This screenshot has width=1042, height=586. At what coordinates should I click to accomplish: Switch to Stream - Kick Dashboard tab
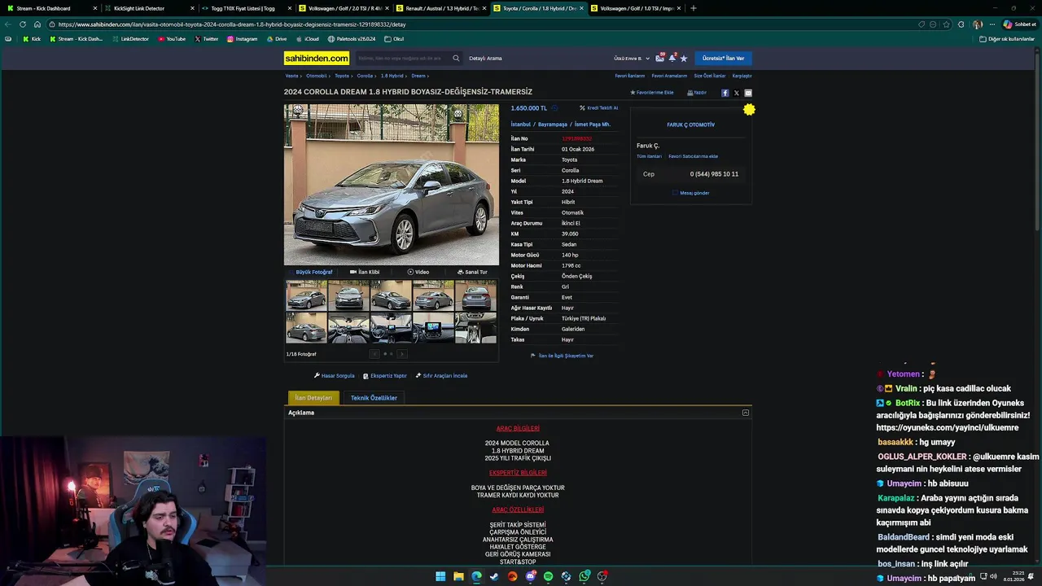50,8
